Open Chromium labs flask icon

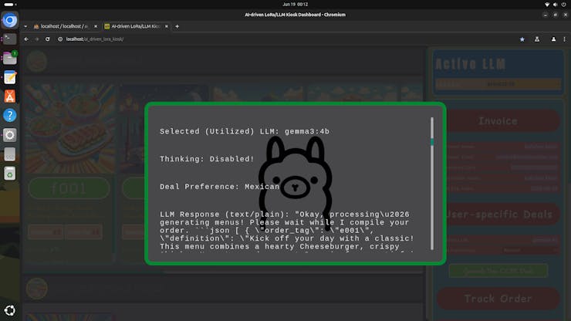pyautogui.click(x=537, y=39)
